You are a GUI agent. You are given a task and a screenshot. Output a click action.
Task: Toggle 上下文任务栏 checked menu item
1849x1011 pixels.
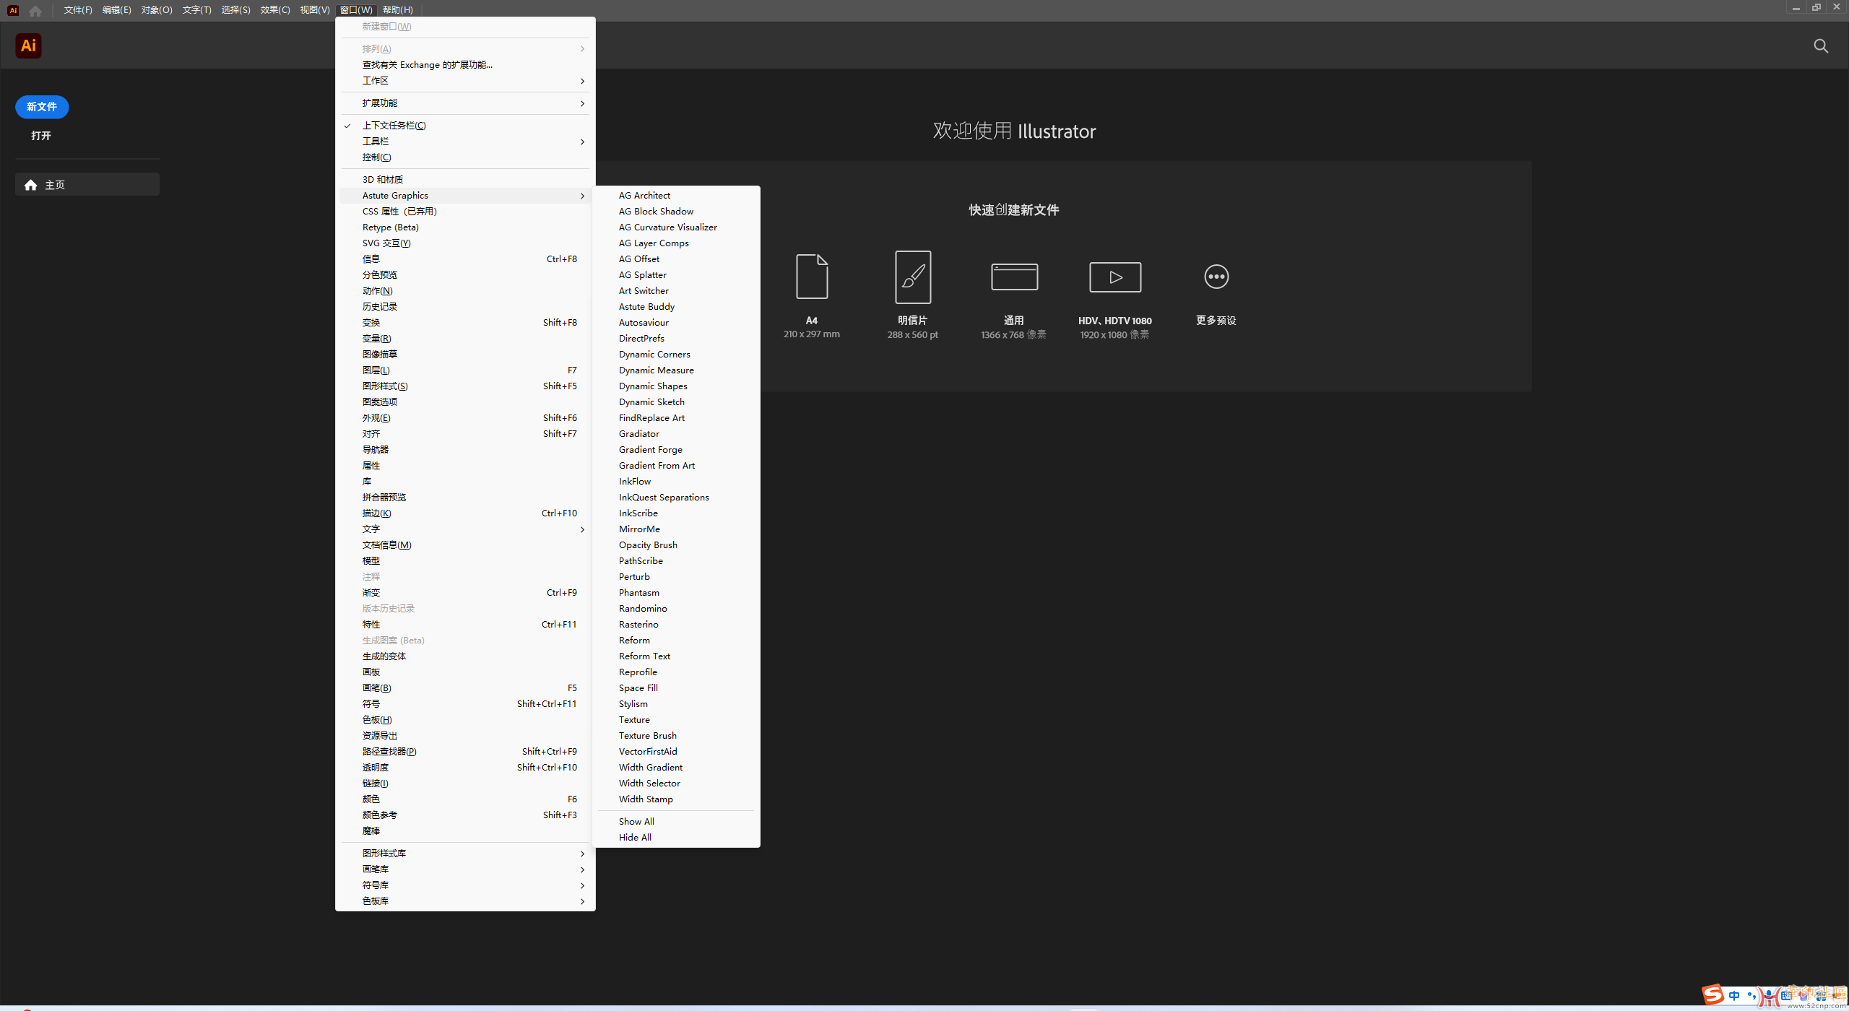465,126
